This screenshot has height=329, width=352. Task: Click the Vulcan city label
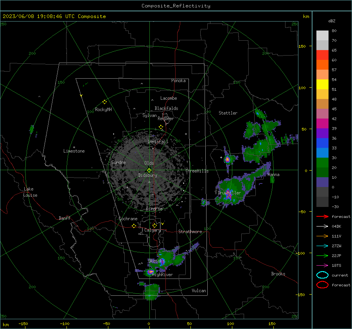(x=199, y=291)
